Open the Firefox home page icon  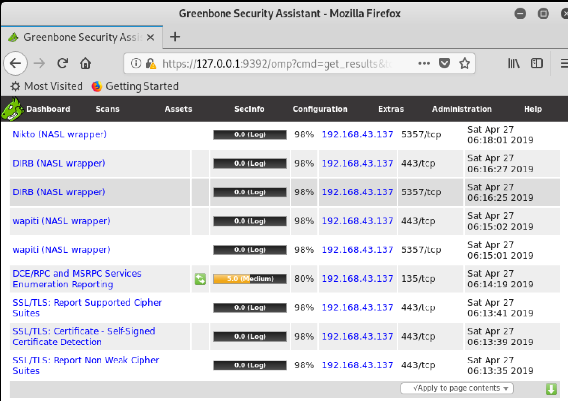85,63
